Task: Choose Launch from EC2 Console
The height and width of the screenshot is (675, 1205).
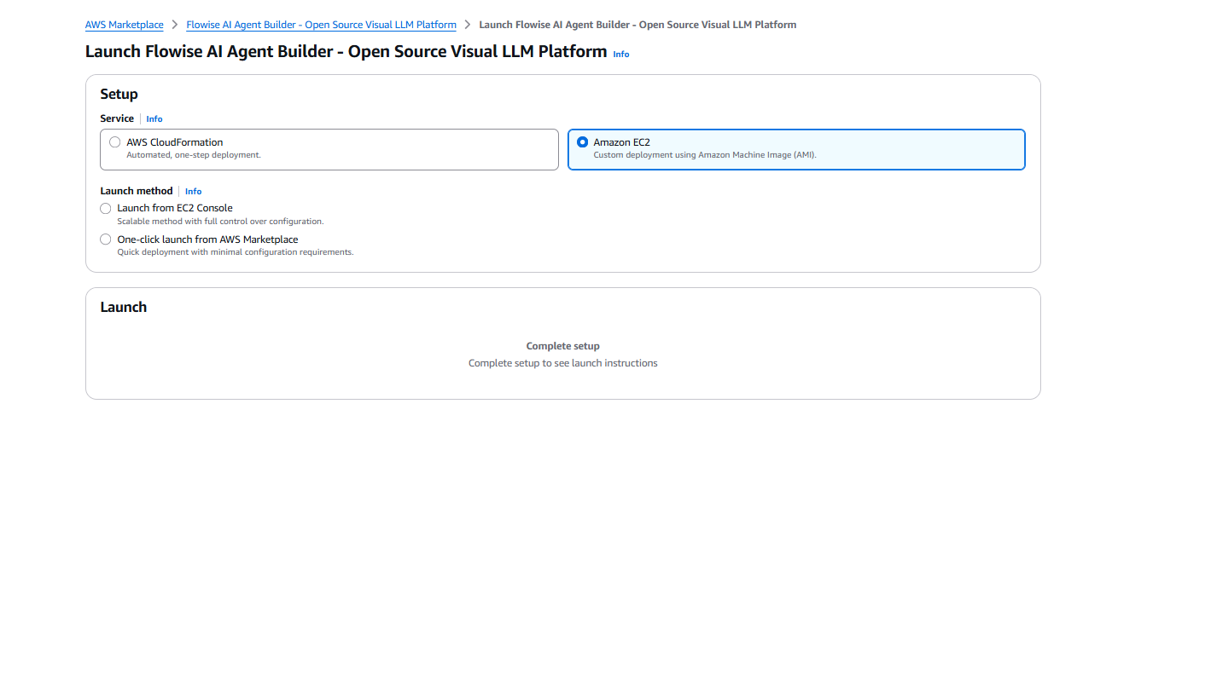Action: 106,208
